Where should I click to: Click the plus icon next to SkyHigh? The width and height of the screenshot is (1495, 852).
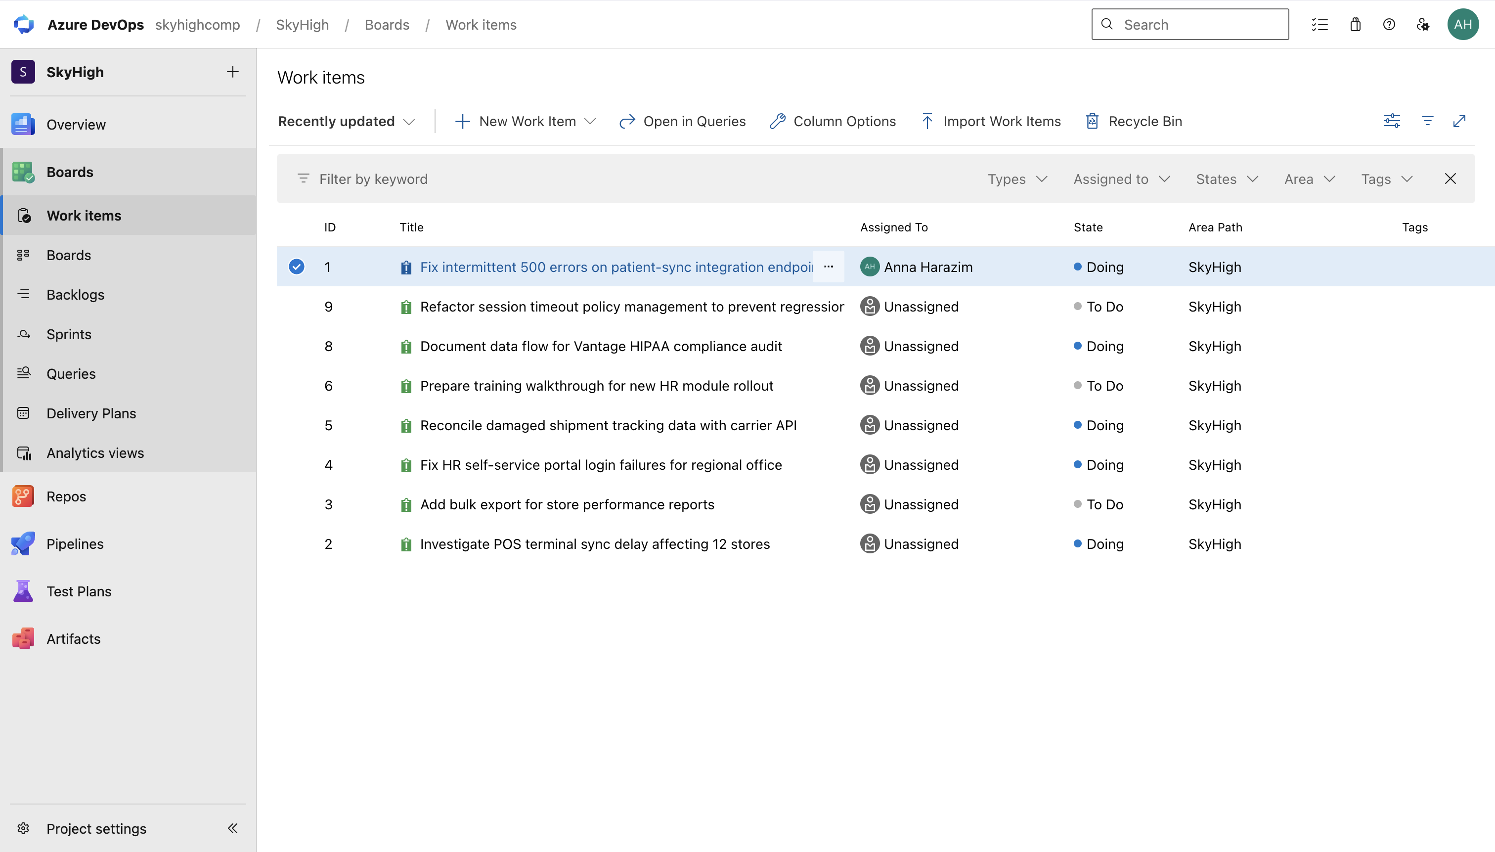point(233,71)
